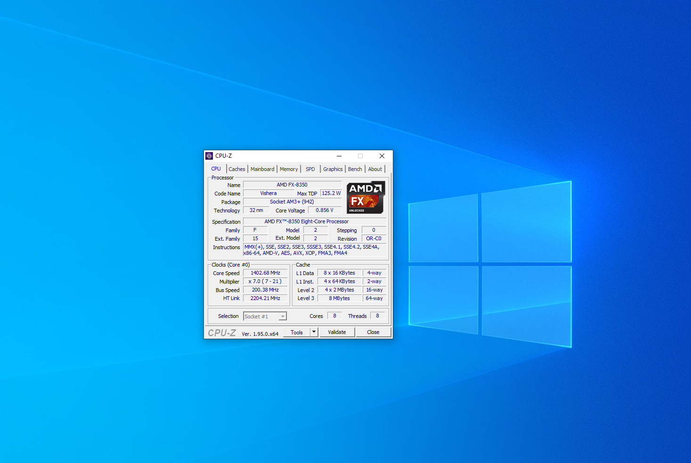Viewport: 691px width, 463px height.
Task: Open the About tab
Action: [375, 169]
